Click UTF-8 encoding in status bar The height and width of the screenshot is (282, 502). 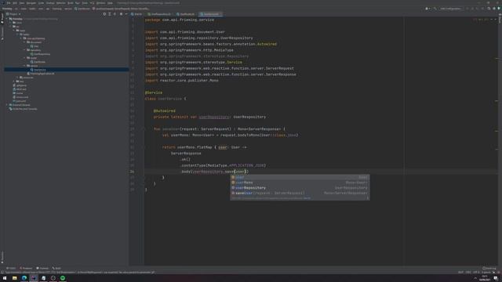click(x=476, y=273)
